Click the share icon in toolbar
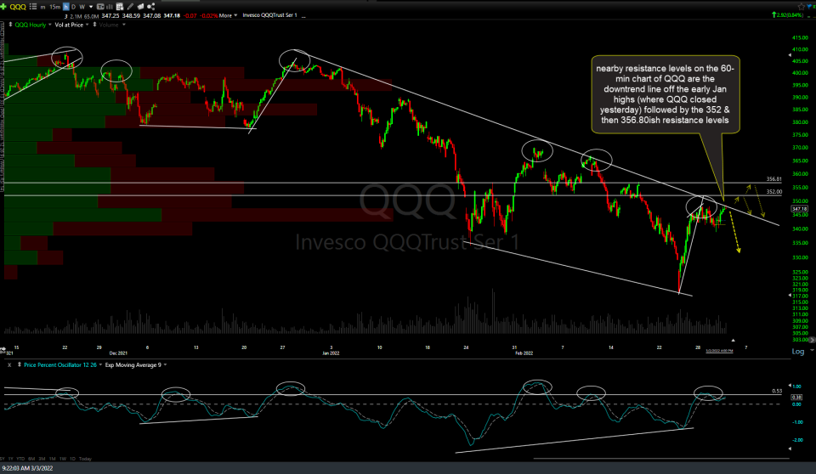816x474 pixels. pos(151,7)
